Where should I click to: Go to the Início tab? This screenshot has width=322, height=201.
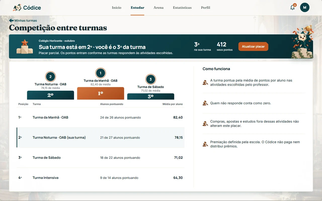point(116,8)
